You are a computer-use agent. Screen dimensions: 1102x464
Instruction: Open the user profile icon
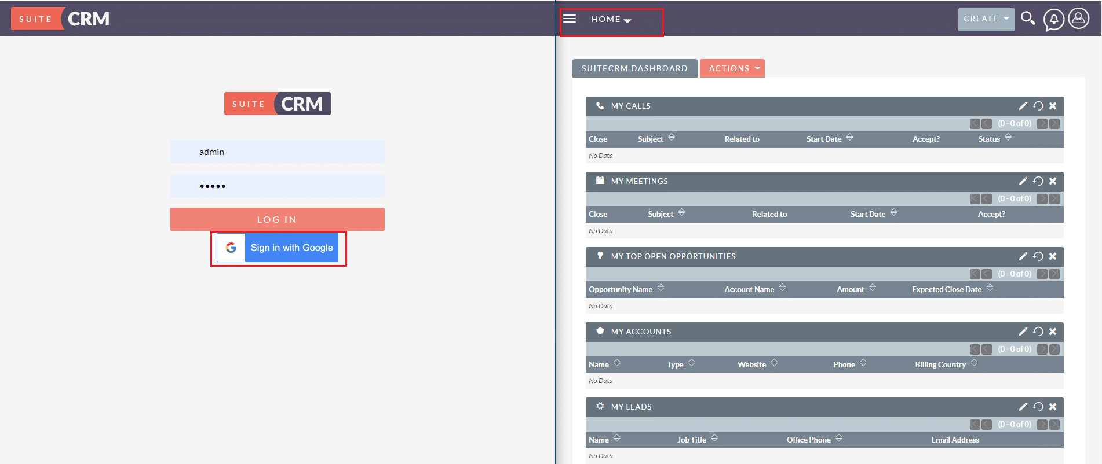(1078, 19)
